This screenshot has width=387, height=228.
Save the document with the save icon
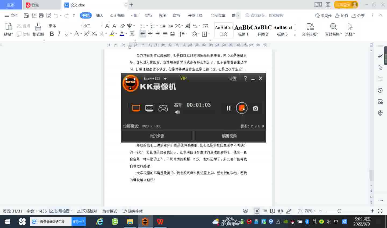click(x=26, y=15)
